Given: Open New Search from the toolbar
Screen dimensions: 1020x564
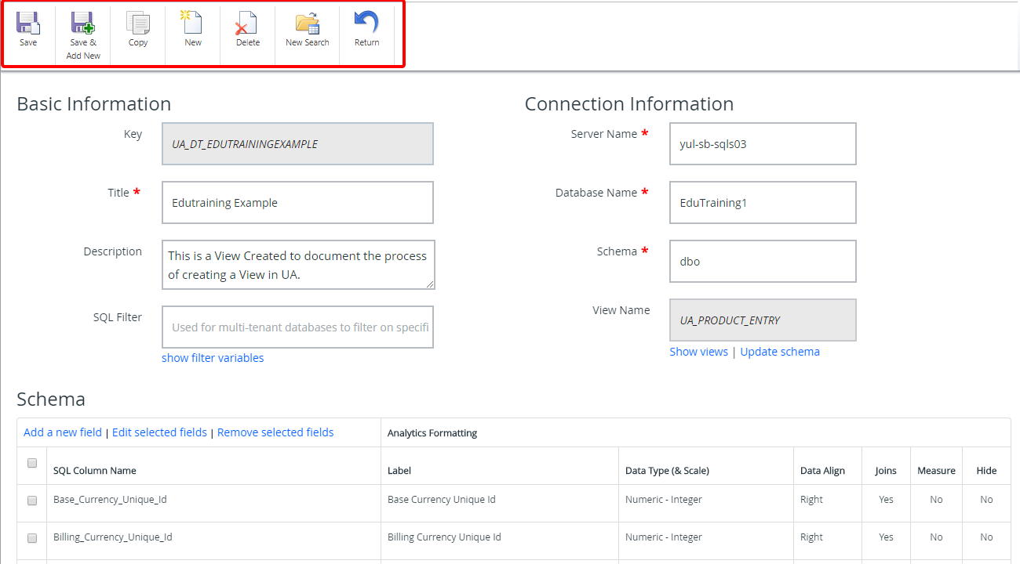Looking at the screenshot, I should coord(307,23).
